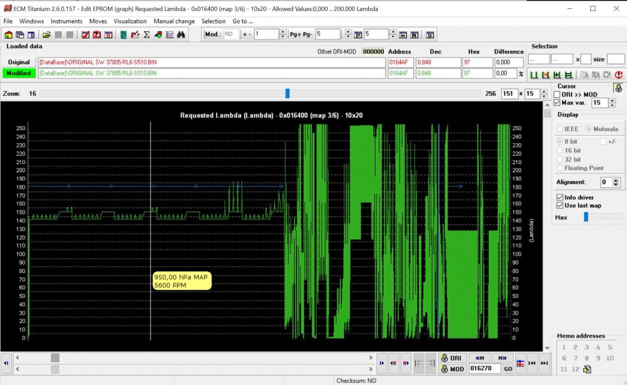The width and height of the screenshot is (627, 385).
Task: Click the open folder icon
Action: (x=47, y=35)
